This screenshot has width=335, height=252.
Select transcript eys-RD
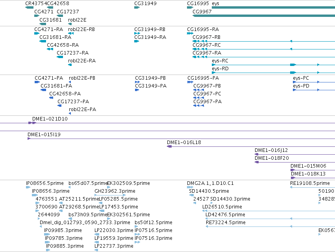(x=220, y=69)
